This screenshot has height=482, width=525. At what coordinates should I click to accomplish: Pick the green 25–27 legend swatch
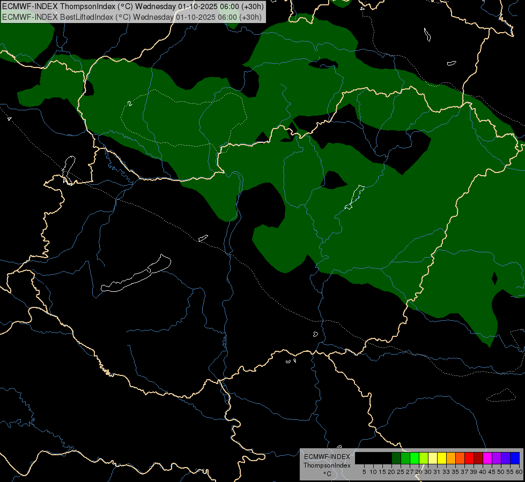(x=405, y=458)
